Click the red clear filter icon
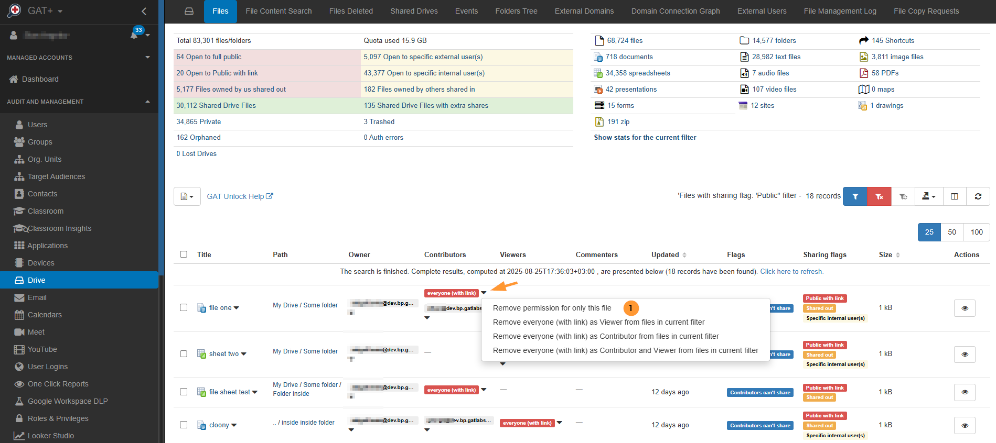996x443 pixels. [879, 196]
